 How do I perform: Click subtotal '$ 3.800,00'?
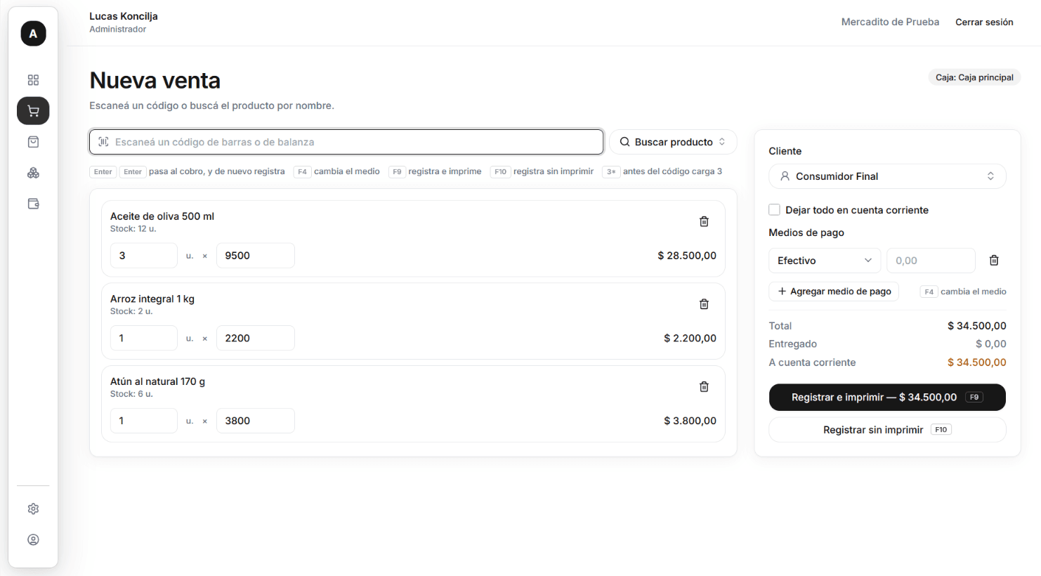pyautogui.click(x=690, y=421)
